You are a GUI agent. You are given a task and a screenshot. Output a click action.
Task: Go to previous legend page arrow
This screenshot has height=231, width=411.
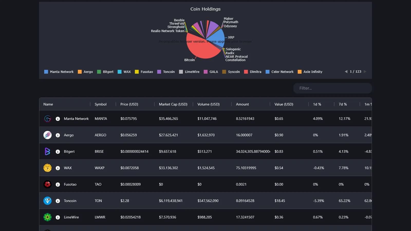click(346, 72)
